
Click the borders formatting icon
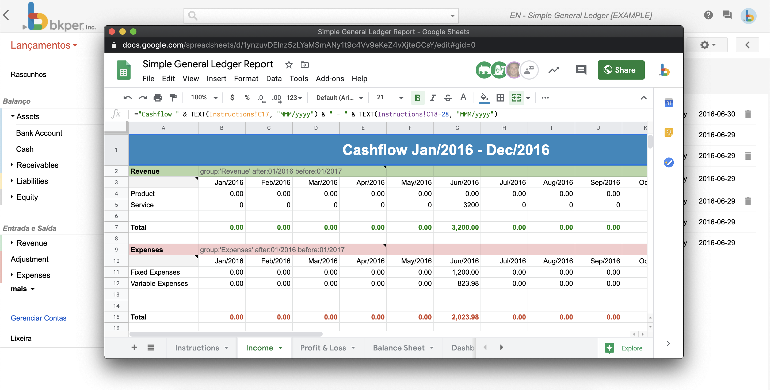point(501,97)
